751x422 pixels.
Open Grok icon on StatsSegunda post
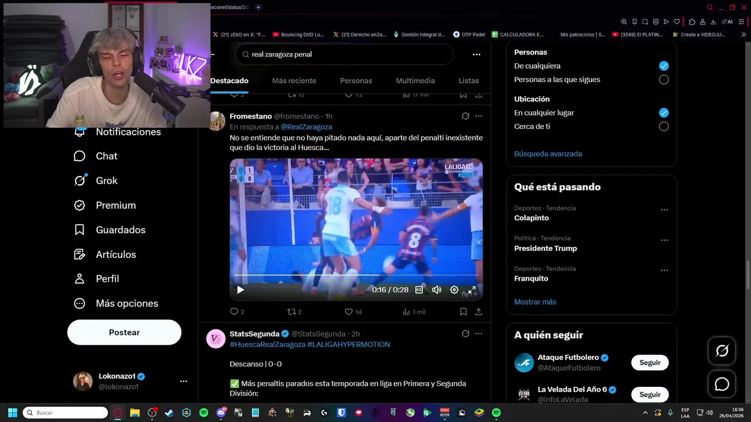pyautogui.click(x=465, y=333)
